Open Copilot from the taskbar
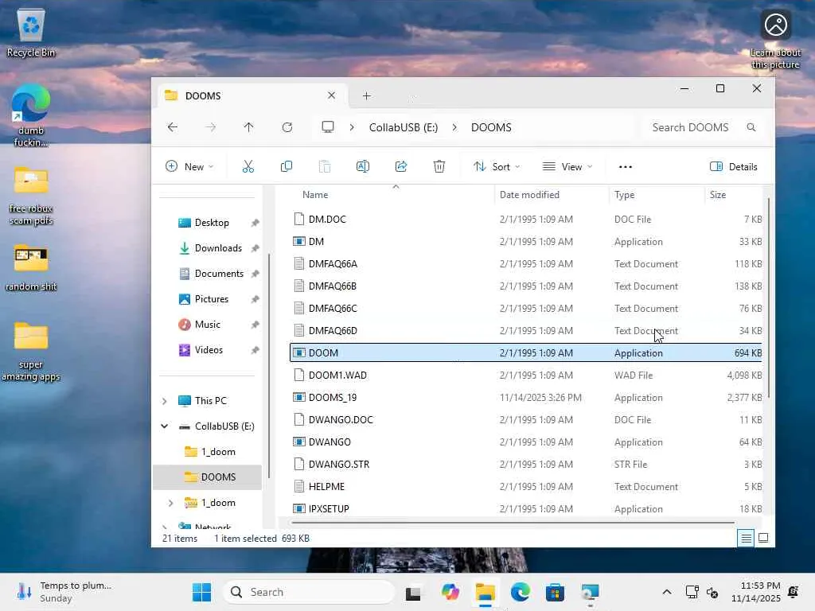The image size is (815, 611). coord(450,592)
